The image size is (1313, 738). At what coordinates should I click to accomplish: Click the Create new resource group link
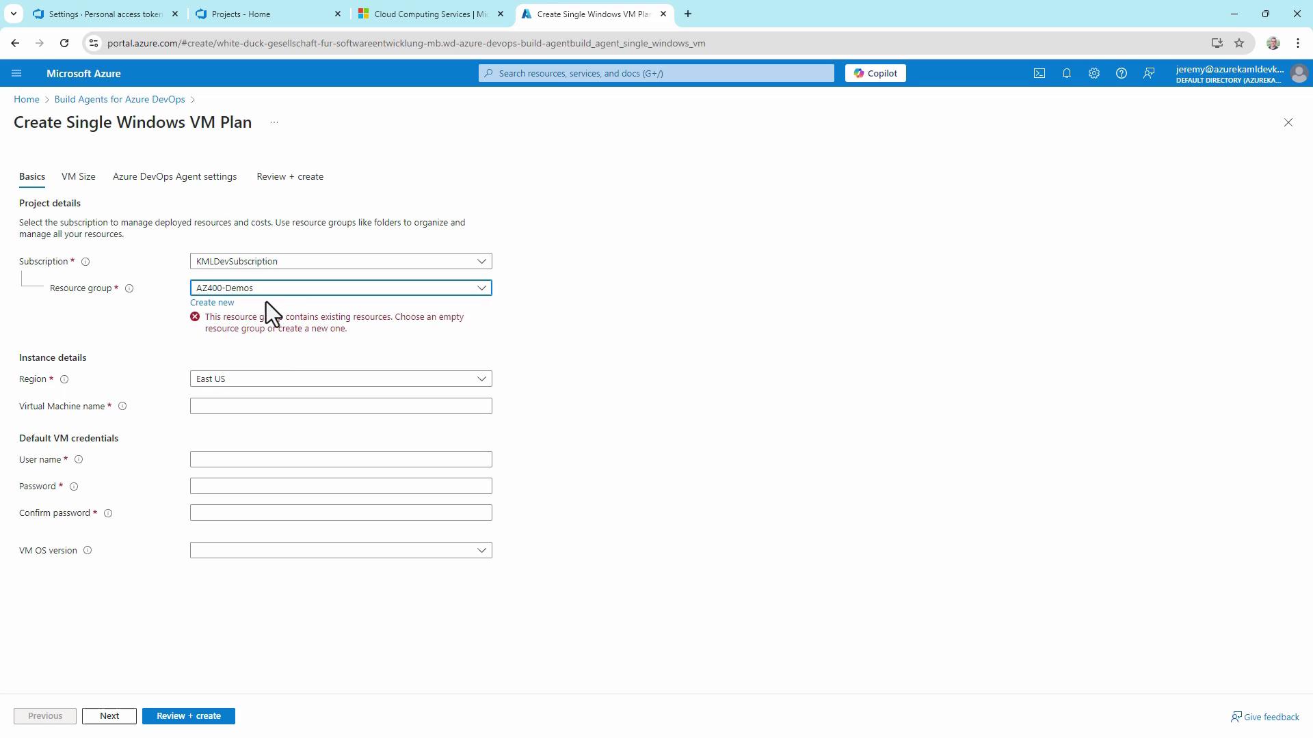point(212,302)
